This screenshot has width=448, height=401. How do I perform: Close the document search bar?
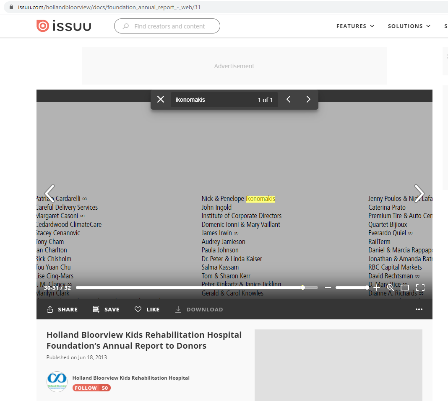(x=161, y=100)
